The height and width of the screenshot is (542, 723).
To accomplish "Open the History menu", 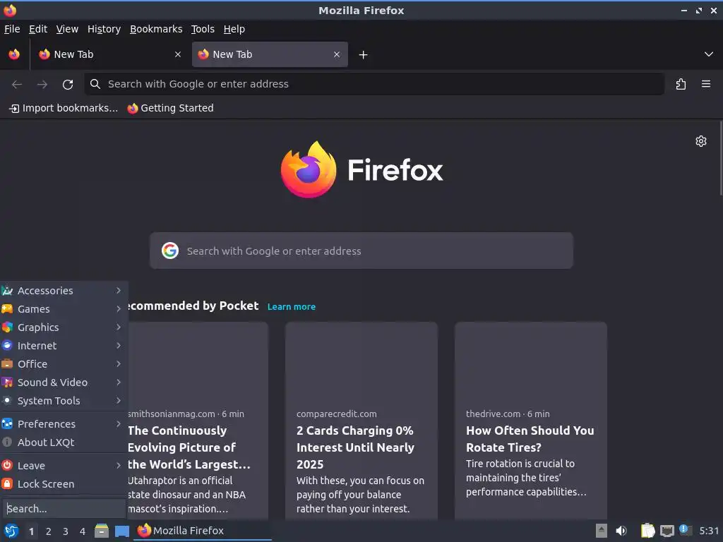I will (104, 29).
